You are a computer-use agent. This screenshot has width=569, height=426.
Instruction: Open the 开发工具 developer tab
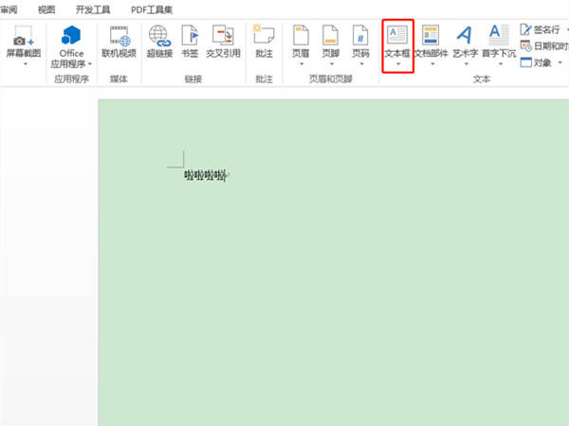tap(93, 9)
